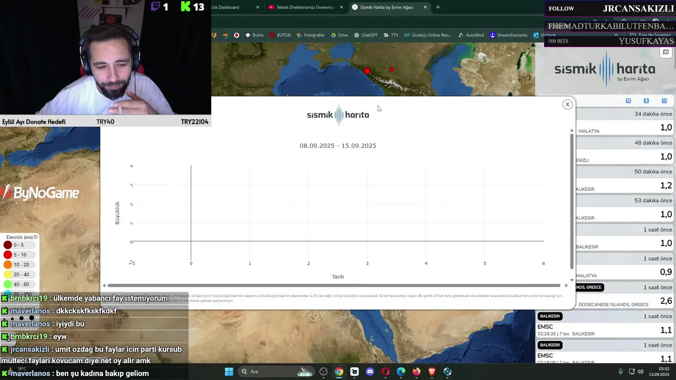
Task: Open the 48 dakika önce earthquake entry
Action: (625, 151)
